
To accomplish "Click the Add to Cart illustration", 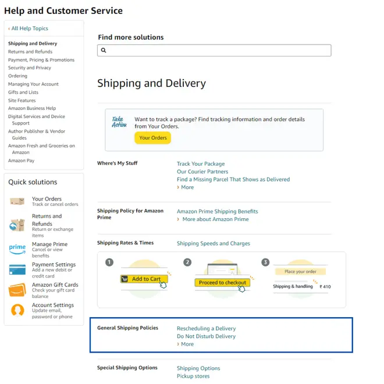I will (143, 280).
